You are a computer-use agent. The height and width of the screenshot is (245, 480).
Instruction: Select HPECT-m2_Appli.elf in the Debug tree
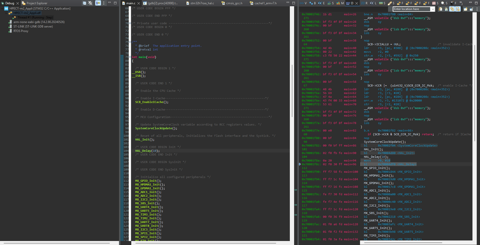pos(24,13)
